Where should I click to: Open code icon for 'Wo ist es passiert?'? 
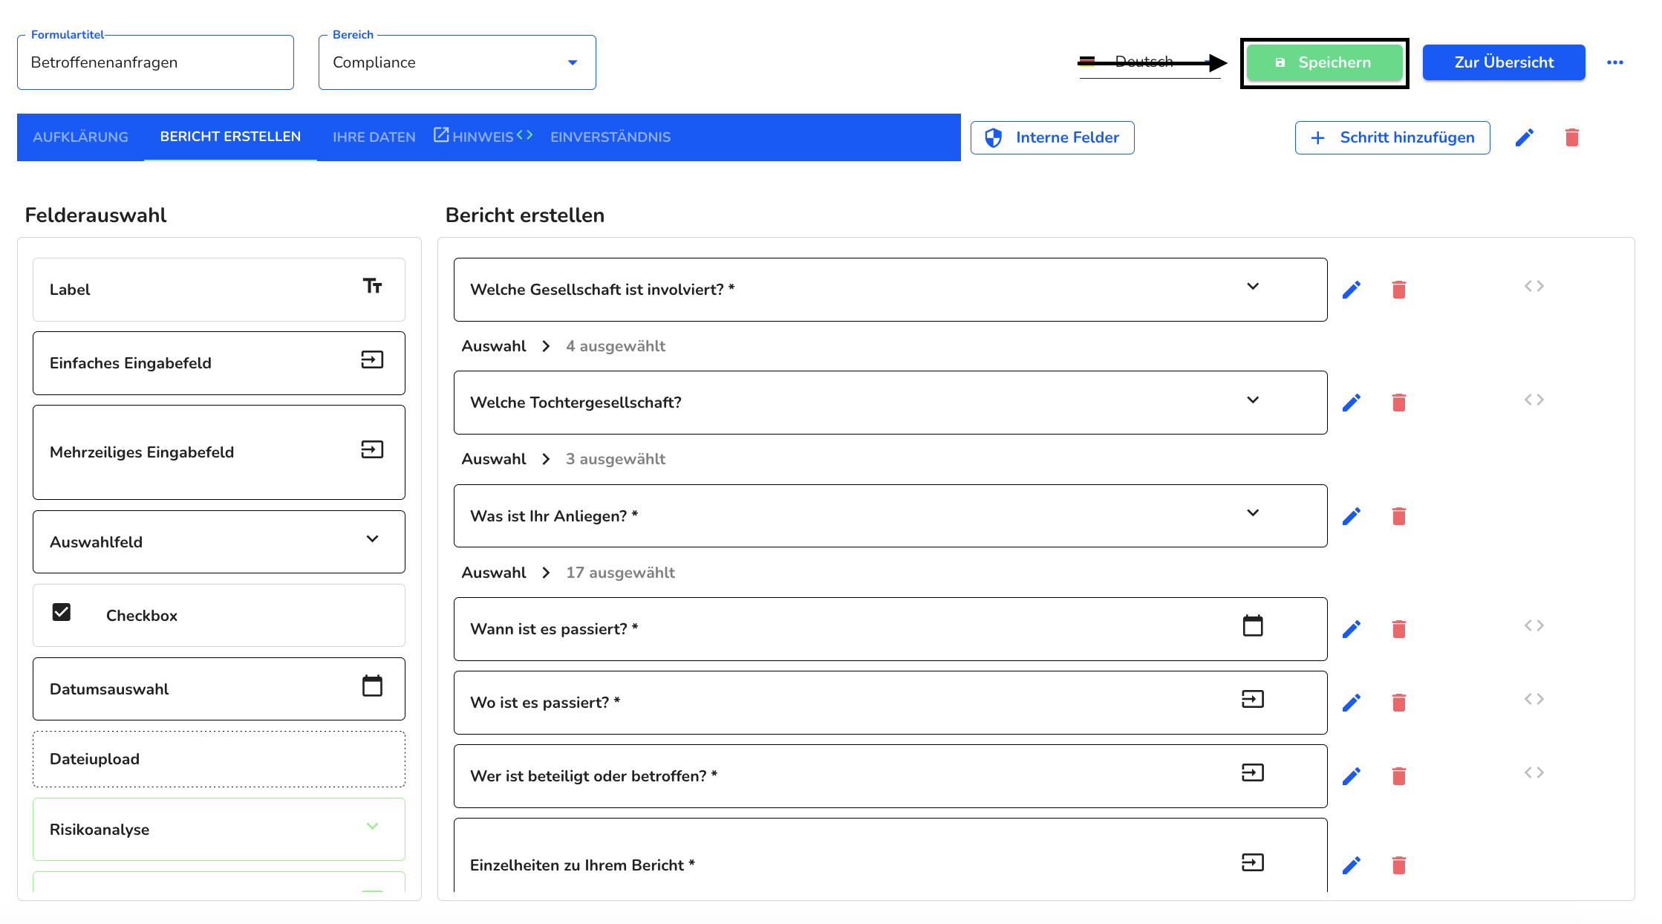point(1534,699)
